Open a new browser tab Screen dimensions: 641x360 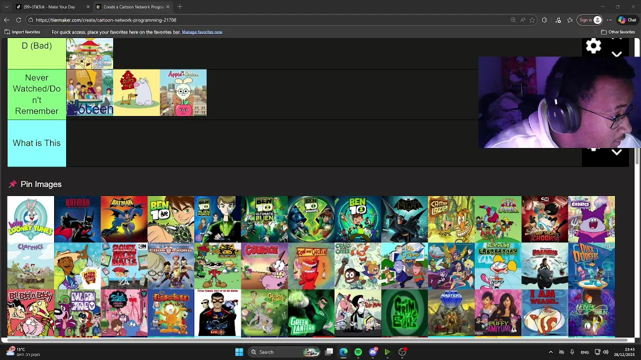[x=180, y=7]
